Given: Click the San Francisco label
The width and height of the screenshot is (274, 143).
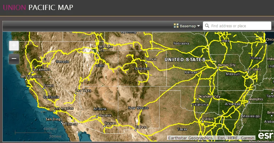Looking at the screenshot, I should pyautogui.click(x=31, y=76).
